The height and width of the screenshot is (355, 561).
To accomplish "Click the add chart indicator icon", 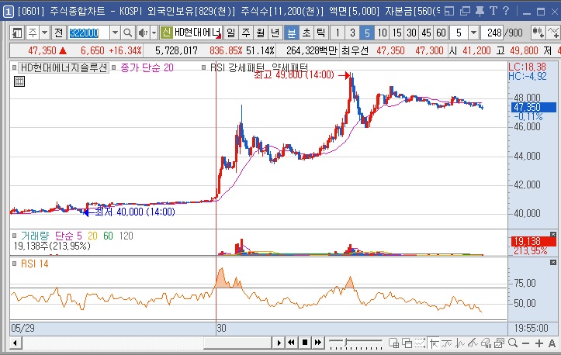I will pos(538,33).
